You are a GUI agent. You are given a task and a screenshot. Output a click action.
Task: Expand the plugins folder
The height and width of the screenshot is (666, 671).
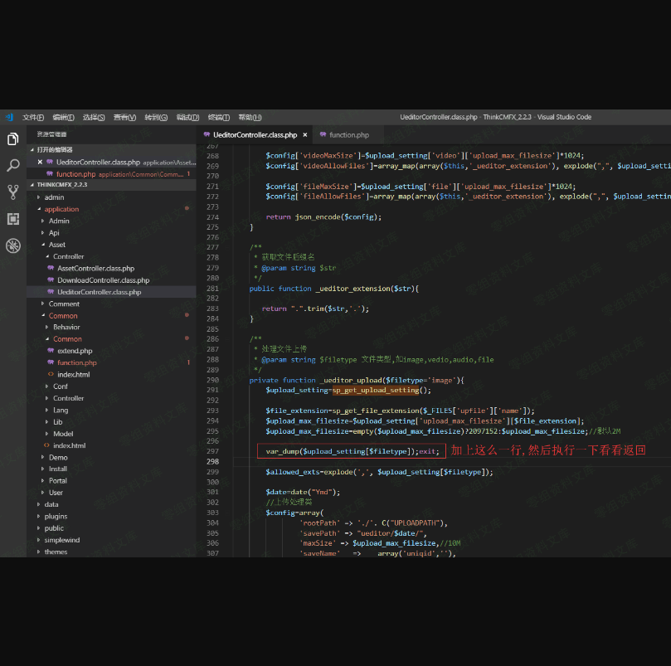tap(56, 516)
